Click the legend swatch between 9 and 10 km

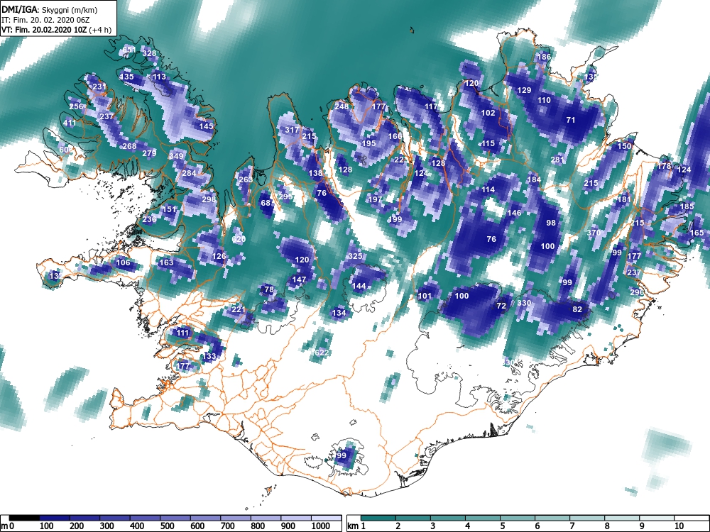click(657, 518)
